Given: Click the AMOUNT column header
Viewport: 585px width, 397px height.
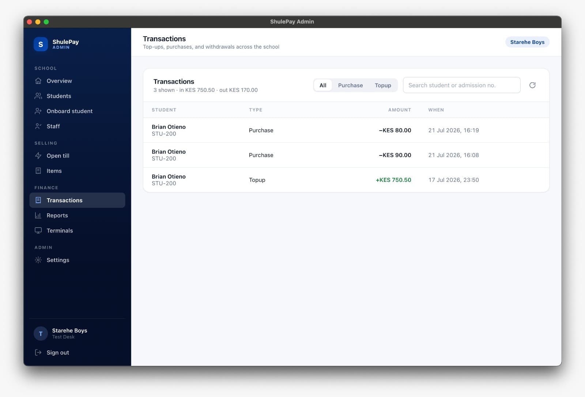Looking at the screenshot, I should (400, 110).
